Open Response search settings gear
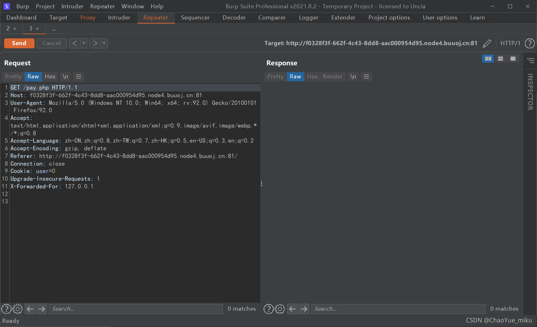 (x=280, y=309)
